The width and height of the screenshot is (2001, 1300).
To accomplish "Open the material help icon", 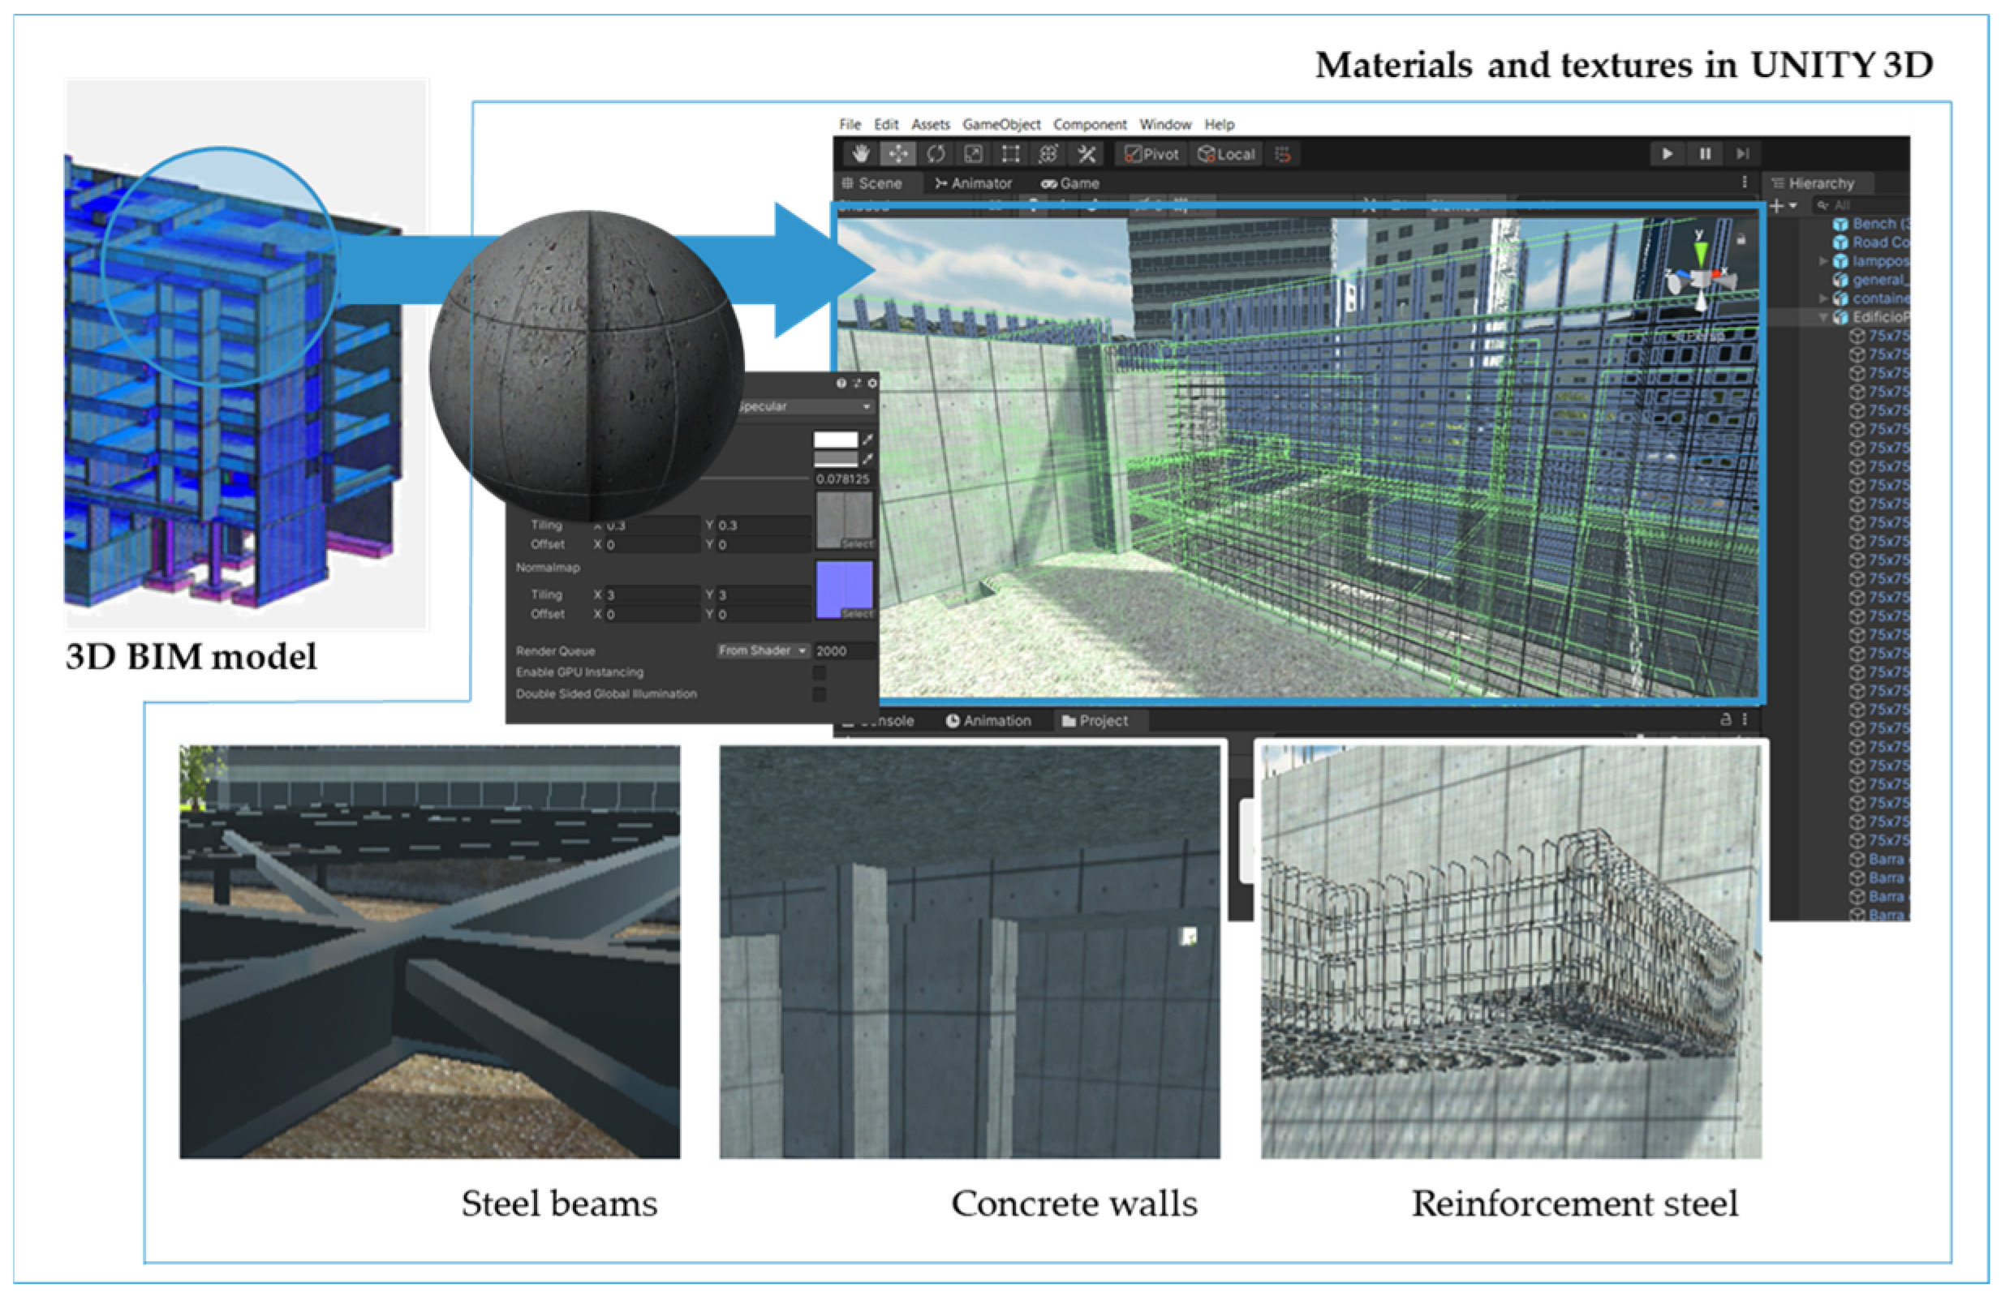I will 841,384.
